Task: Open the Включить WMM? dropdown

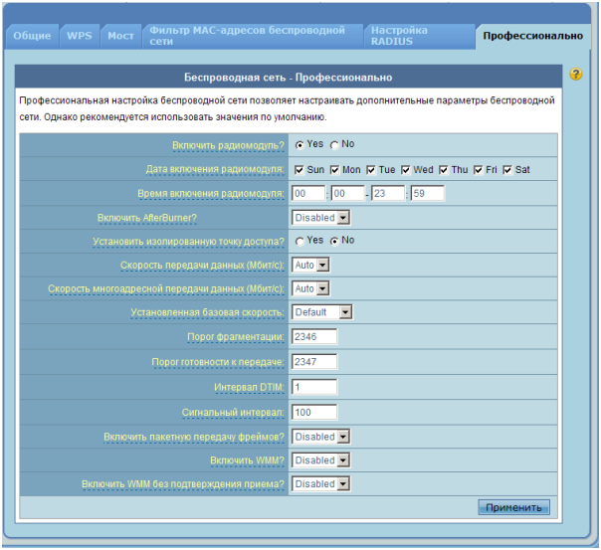Action: [x=320, y=460]
